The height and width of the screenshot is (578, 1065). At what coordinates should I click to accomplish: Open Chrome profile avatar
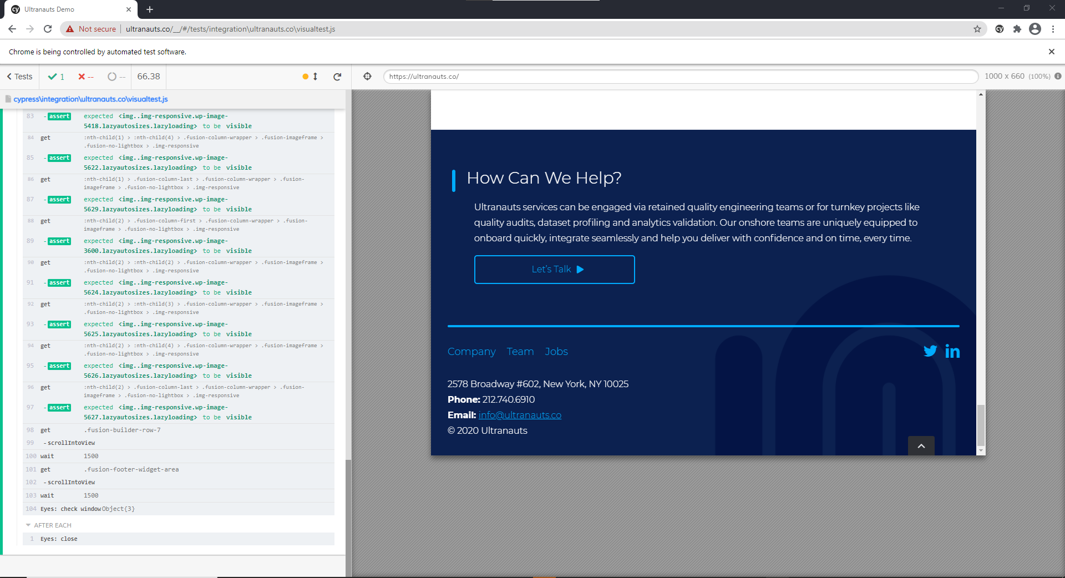point(1035,29)
